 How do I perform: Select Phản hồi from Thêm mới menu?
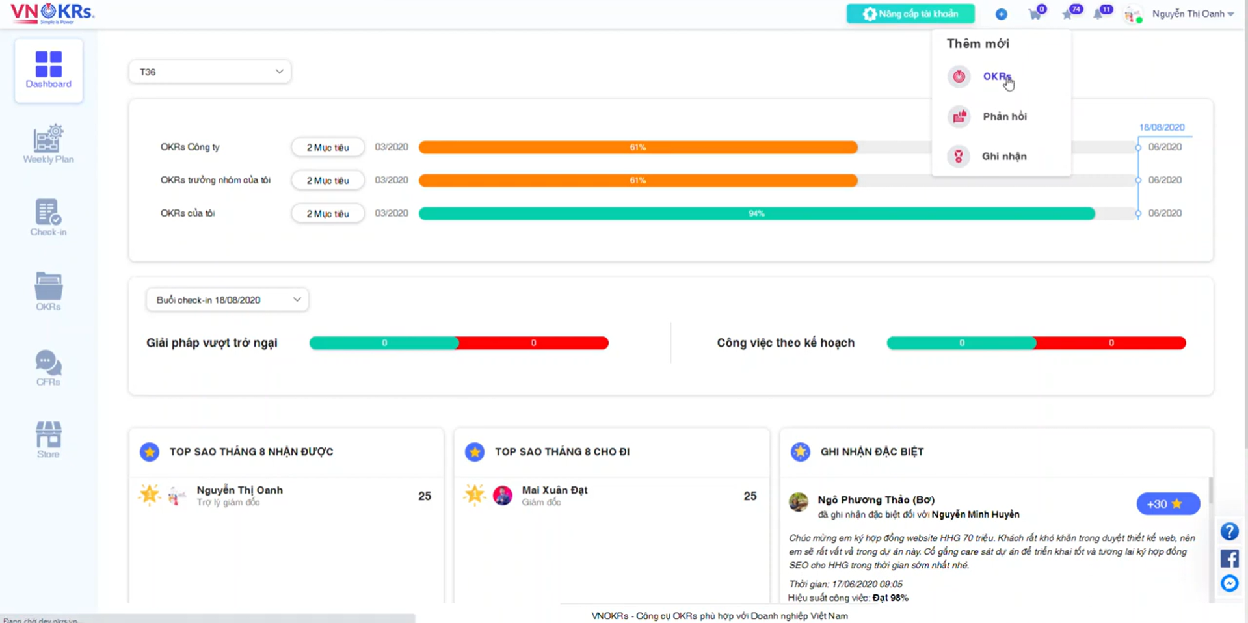tap(1004, 116)
